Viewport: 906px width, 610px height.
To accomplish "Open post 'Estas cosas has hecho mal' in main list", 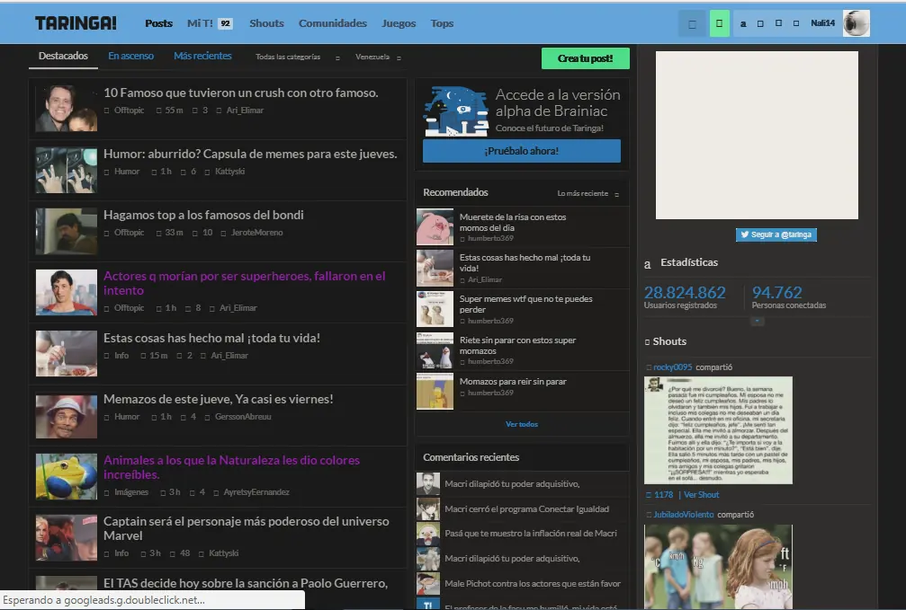I will click(x=211, y=338).
